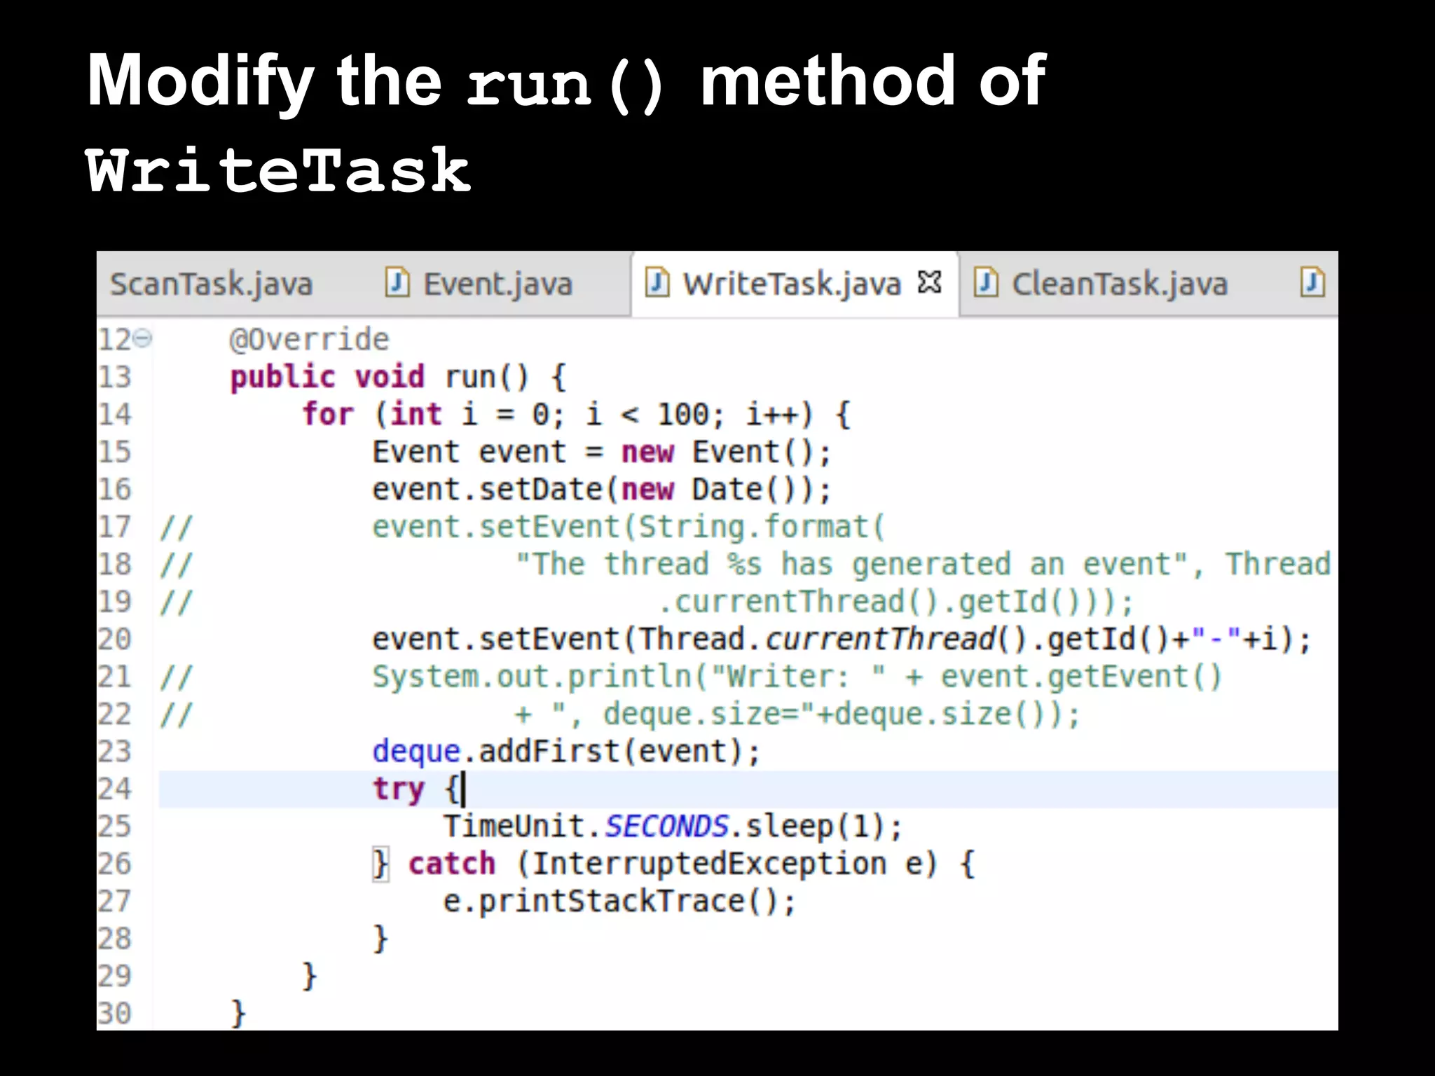This screenshot has width=1435, height=1076.
Task: Click the @Override annotation text
Action: 309,340
